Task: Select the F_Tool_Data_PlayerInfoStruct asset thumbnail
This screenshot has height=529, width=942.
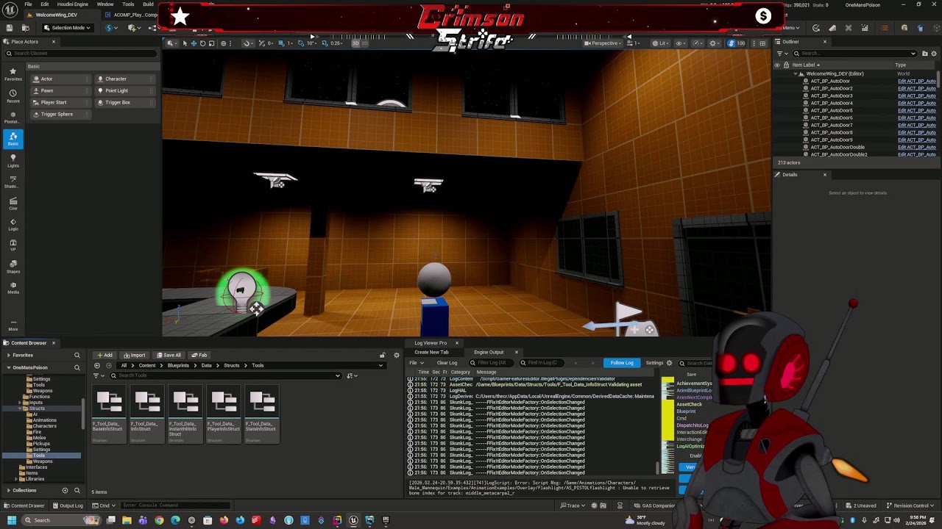Action: pos(224,415)
